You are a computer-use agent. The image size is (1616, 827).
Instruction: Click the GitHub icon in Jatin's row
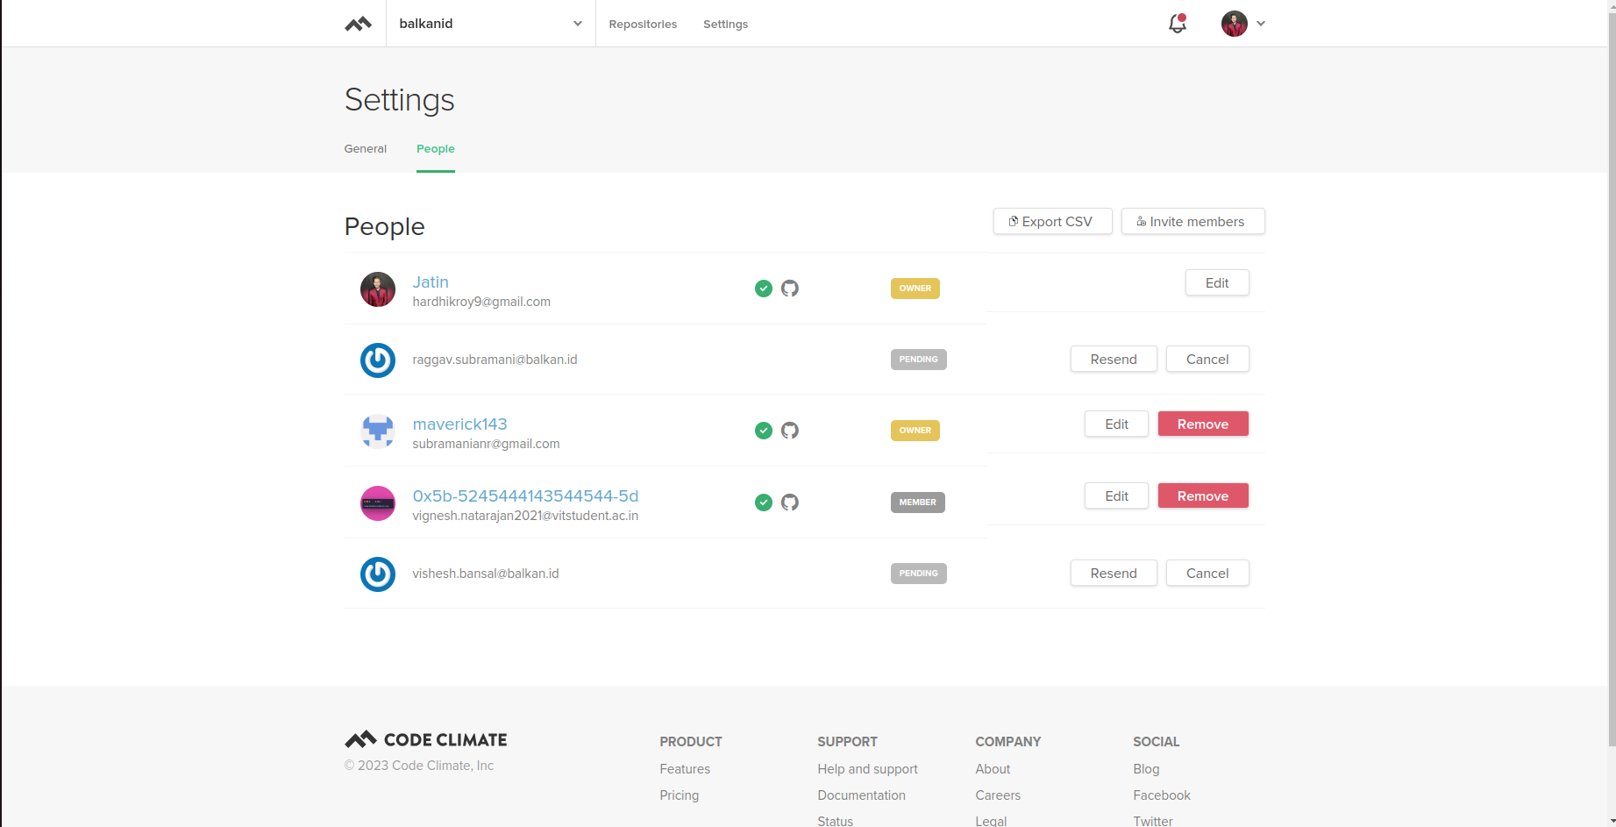790,289
